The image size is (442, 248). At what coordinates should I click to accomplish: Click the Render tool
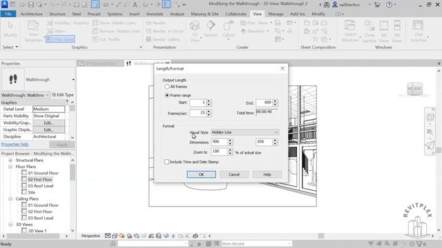pos(156,23)
